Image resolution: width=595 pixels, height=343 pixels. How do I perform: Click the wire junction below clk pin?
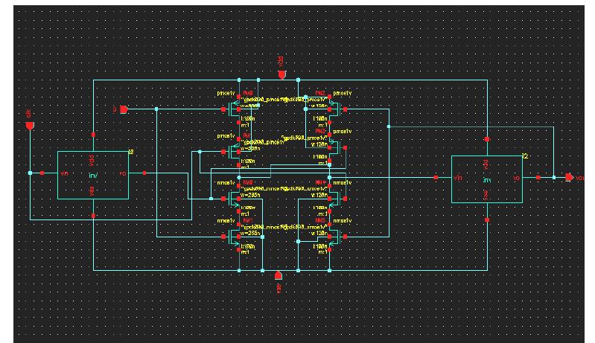[30, 173]
